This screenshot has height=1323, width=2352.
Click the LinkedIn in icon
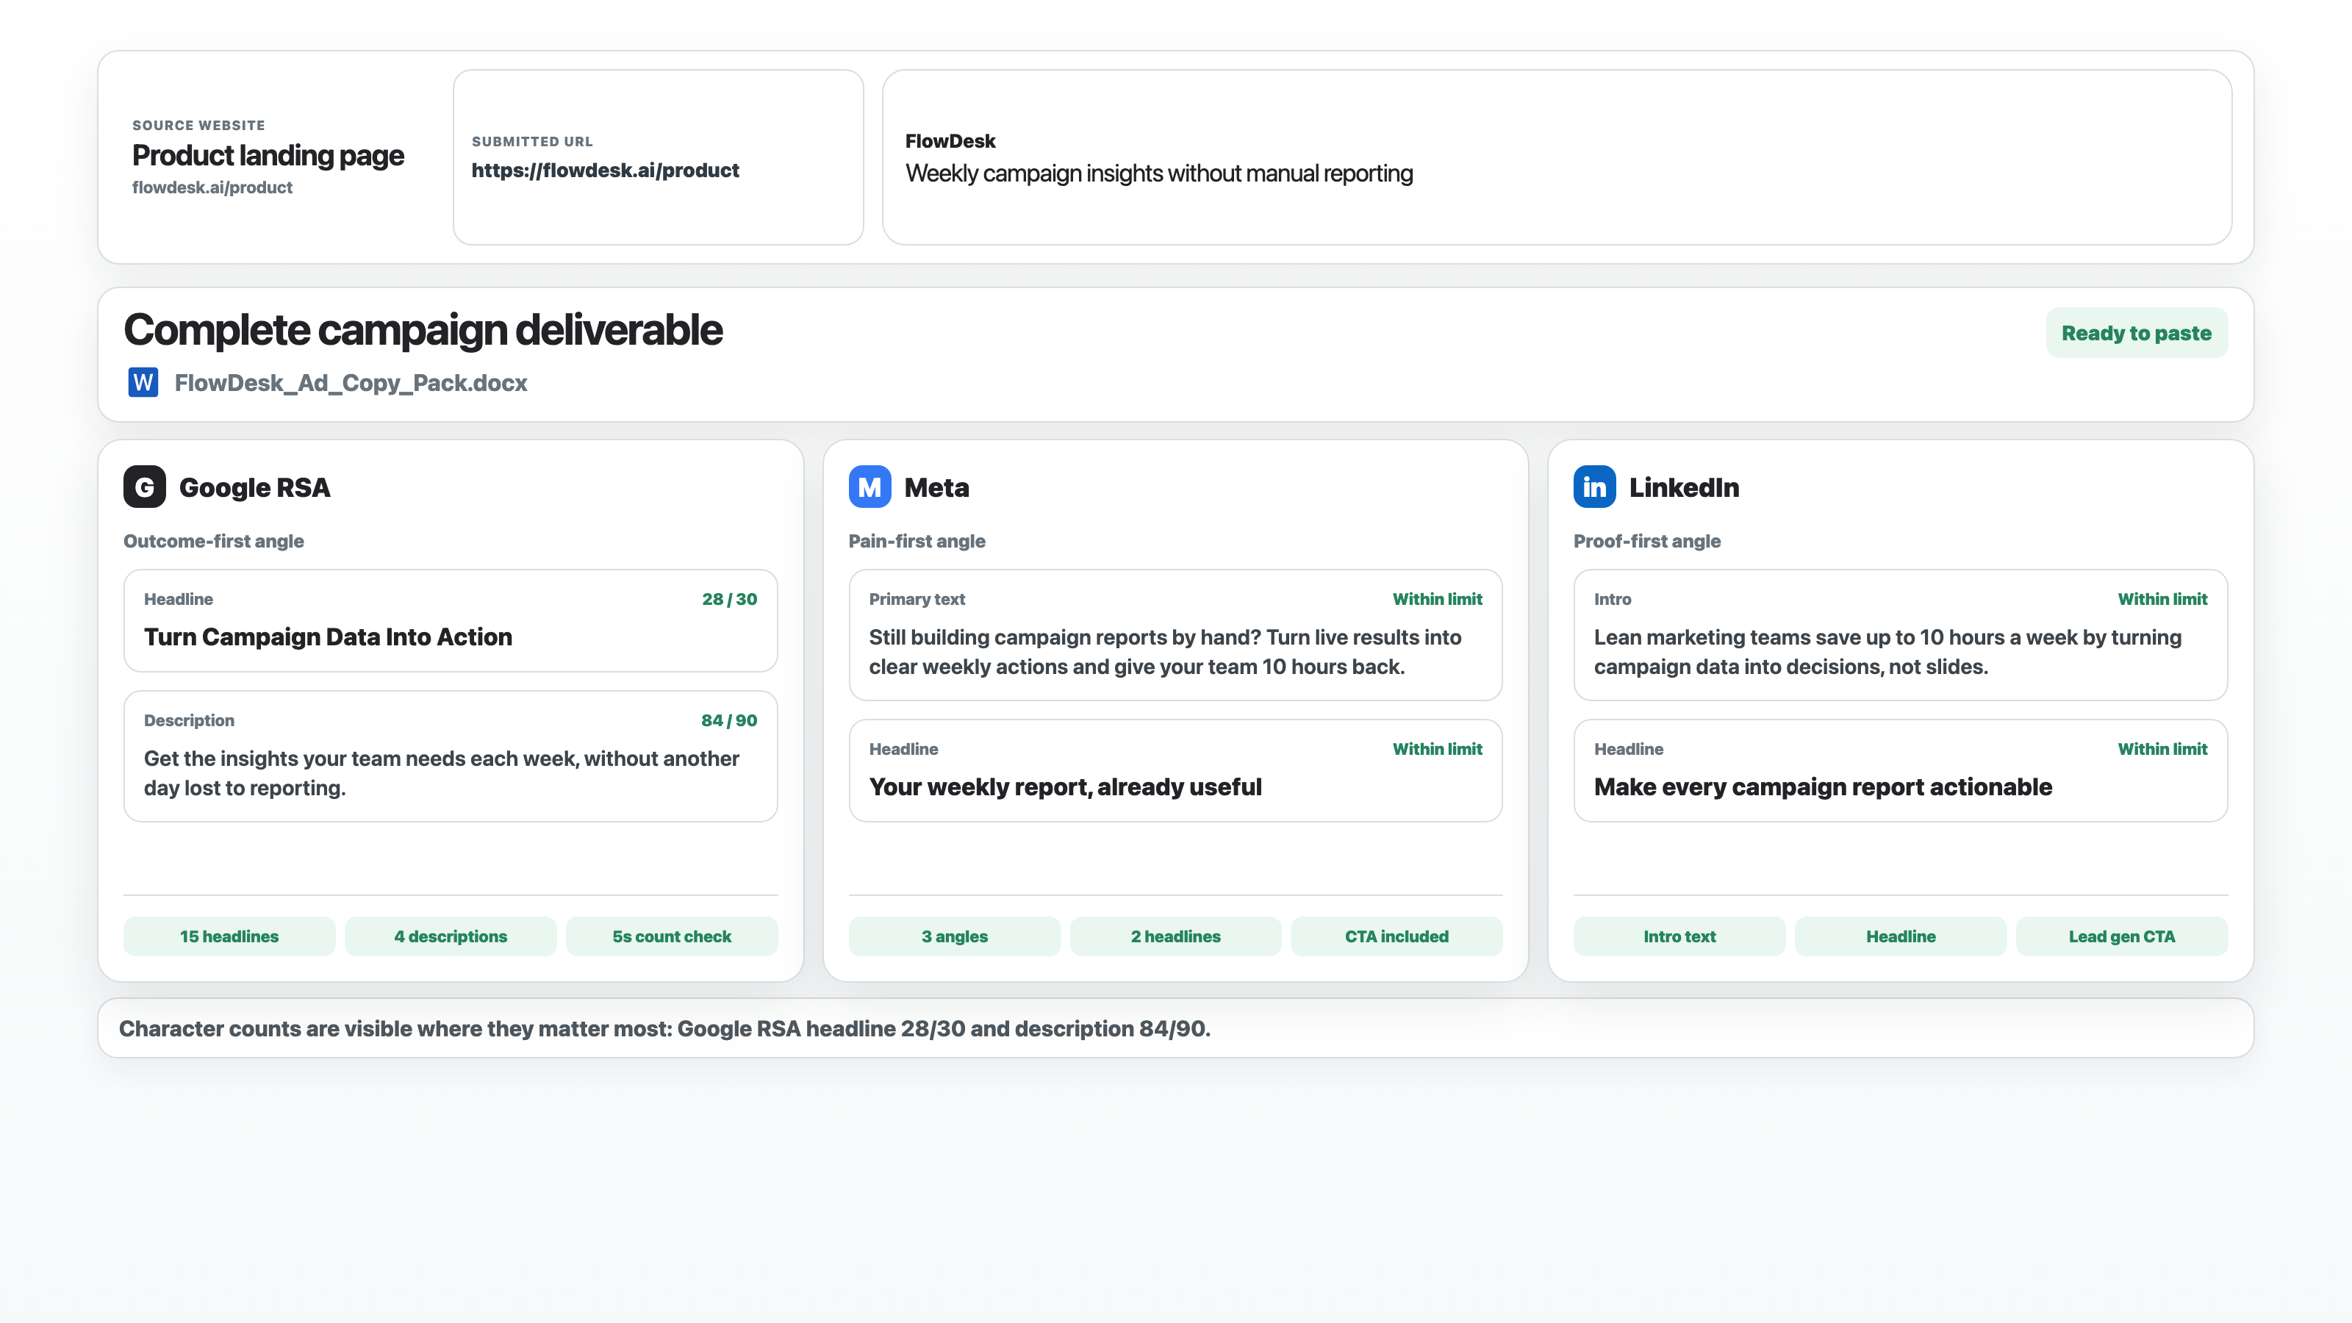pyautogui.click(x=1594, y=487)
